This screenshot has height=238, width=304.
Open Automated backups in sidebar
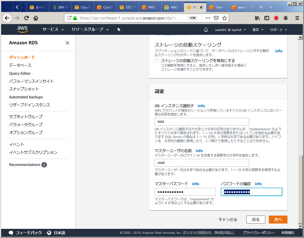(26, 97)
